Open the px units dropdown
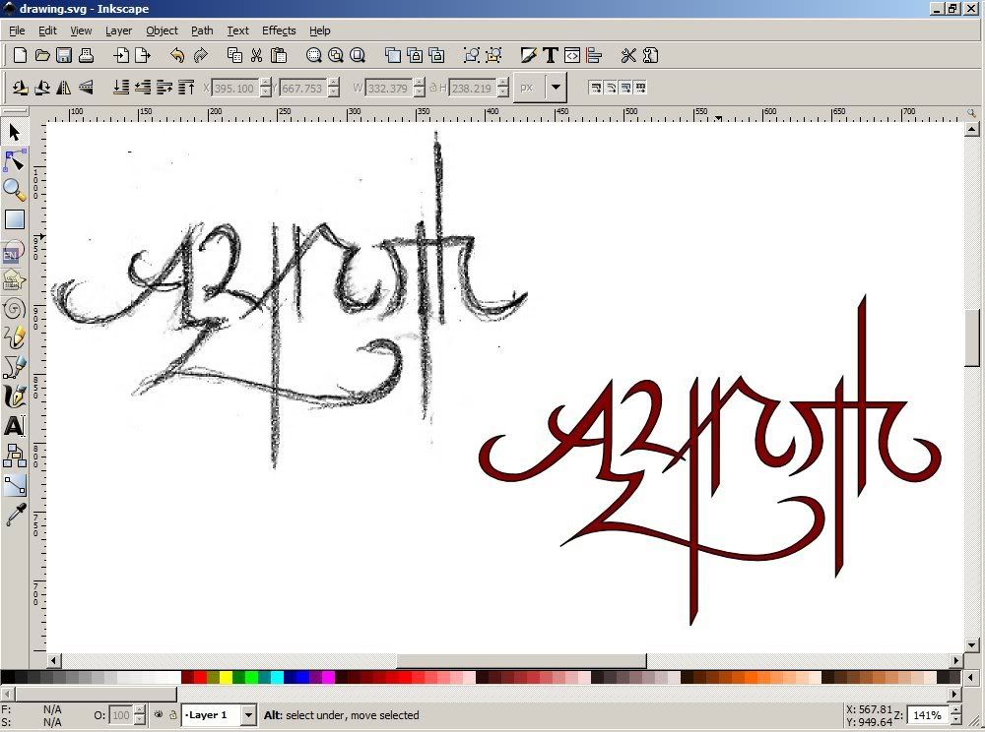Viewport: 985px width, 732px height. click(557, 88)
